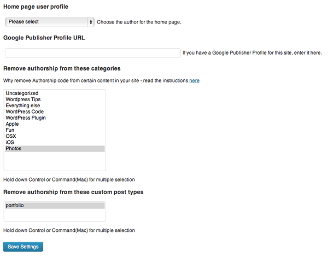The image size is (328, 257).
Task: Choose 'Everything else' in categories list
Action: pos(23,106)
